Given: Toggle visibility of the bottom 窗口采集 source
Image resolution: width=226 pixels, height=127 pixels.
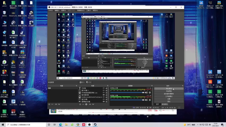Looking at the screenshot, I should [104, 99].
